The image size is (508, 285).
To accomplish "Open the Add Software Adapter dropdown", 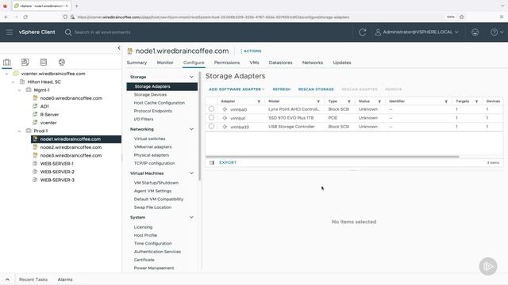I will (x=237, y=89).
